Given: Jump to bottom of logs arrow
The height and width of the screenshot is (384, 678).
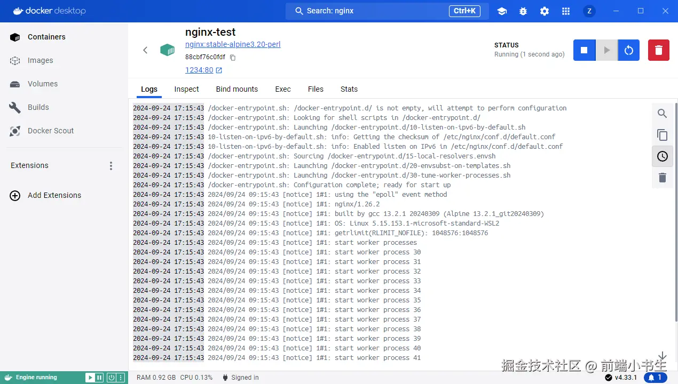Looking at the screenshot, I should tap(663, 356).
